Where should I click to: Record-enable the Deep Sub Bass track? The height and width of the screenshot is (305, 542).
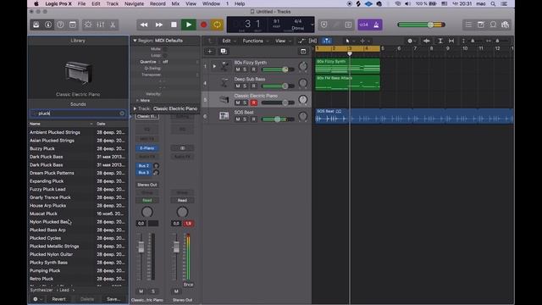click(x=254, y=86)
